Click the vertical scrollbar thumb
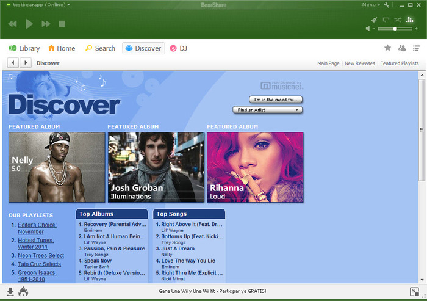This screenshot has width=427, height=301. (422, 130)
